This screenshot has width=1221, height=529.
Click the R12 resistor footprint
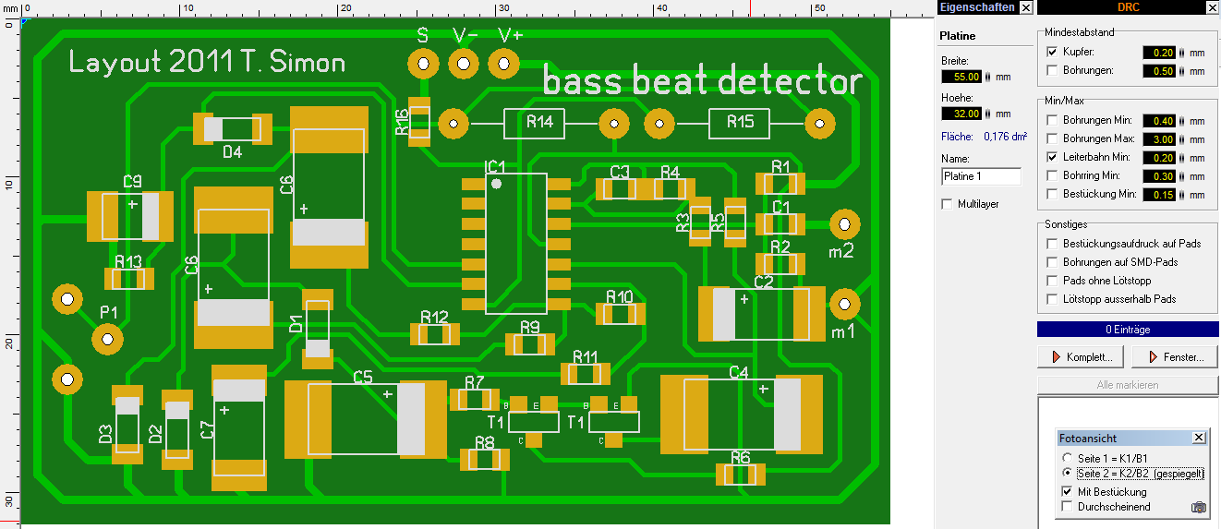pyautogui.click(x=433, y=333)
